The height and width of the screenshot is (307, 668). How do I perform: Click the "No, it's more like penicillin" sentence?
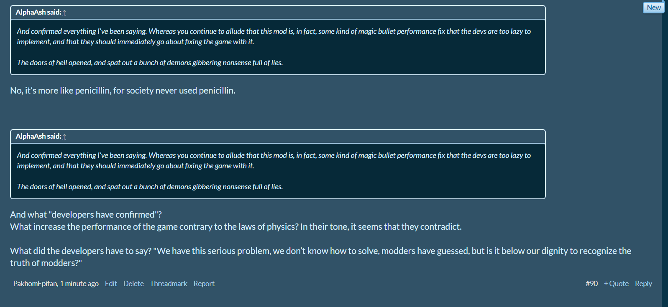pos(123,91)
